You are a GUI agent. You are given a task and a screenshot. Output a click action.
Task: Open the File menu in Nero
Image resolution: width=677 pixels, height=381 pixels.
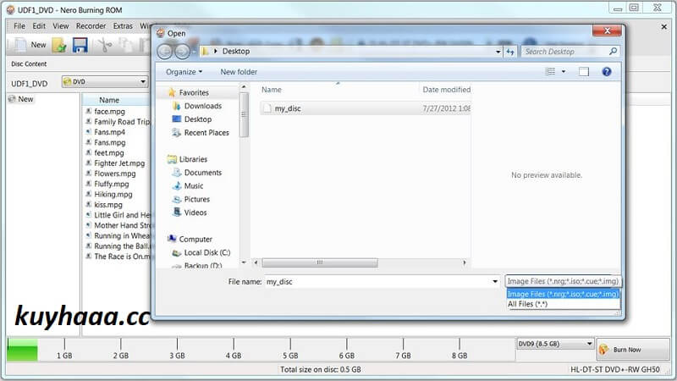click(x=19, y=26)
